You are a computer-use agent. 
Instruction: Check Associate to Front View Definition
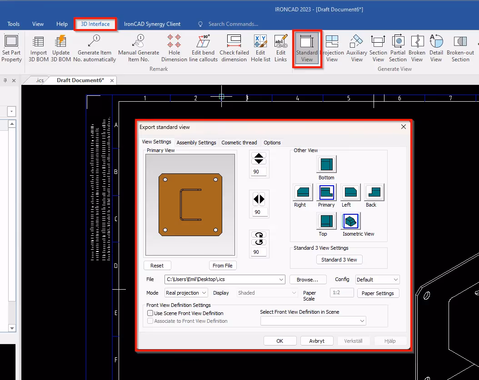pyautogui.click(x=150, y=321)
